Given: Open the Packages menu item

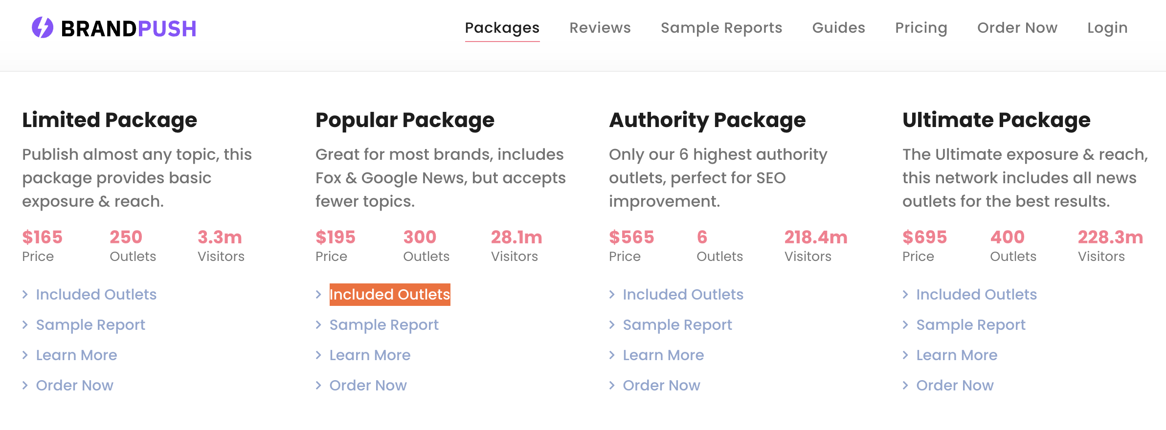Looking at the screenshot, I should (x=502, y=28).
